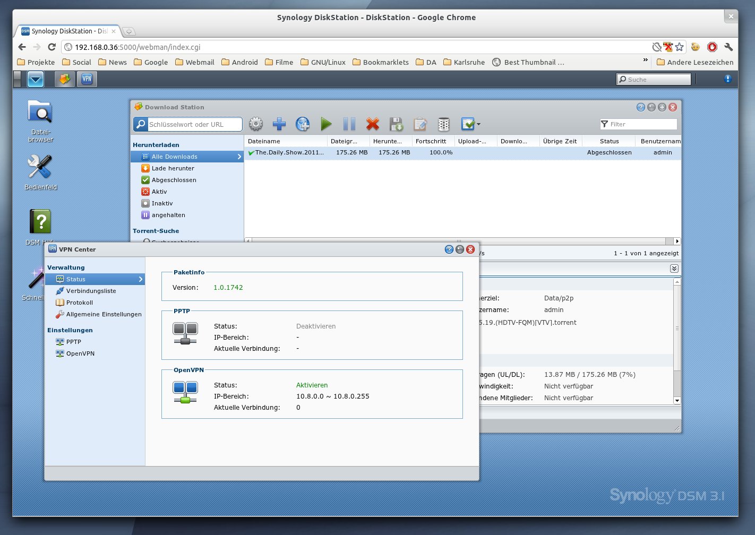Open the DSM main menu dropdown
The image size is (755, 535).
point(36,79)
